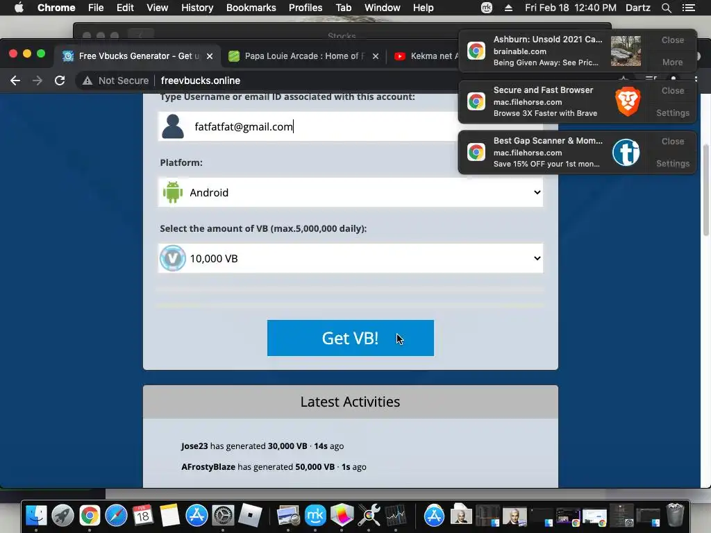Click the browser Back arrow
This screenshot has height=533, width=711.
point(15,81)
